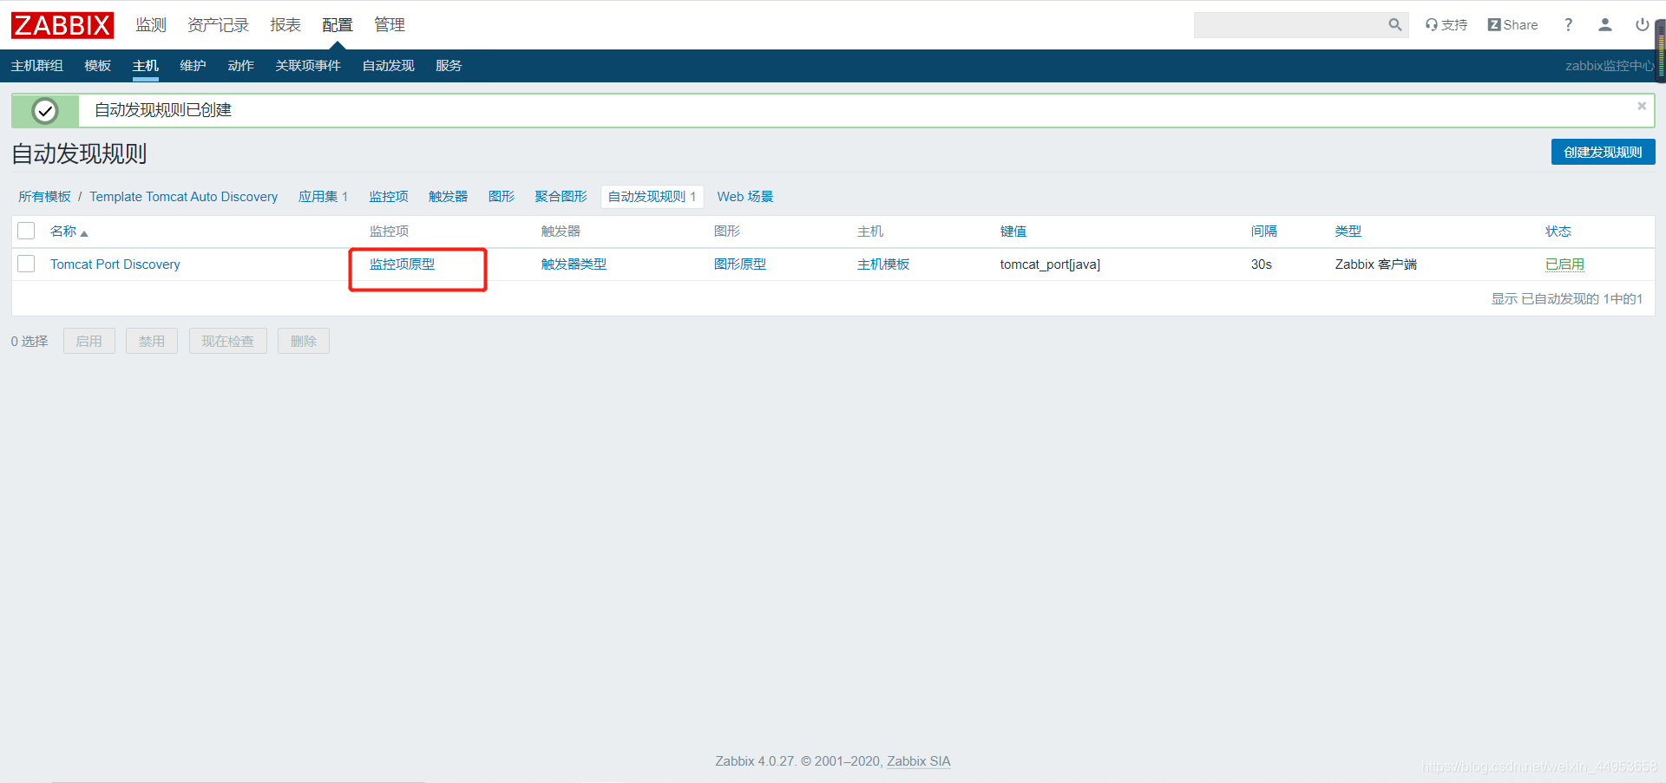
Task: Open Tomcat Port Discovery rule
Action: pyautogui.click(x=115, y=264)
